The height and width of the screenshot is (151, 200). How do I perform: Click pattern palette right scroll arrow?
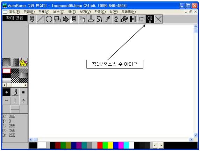click(26, 85)
